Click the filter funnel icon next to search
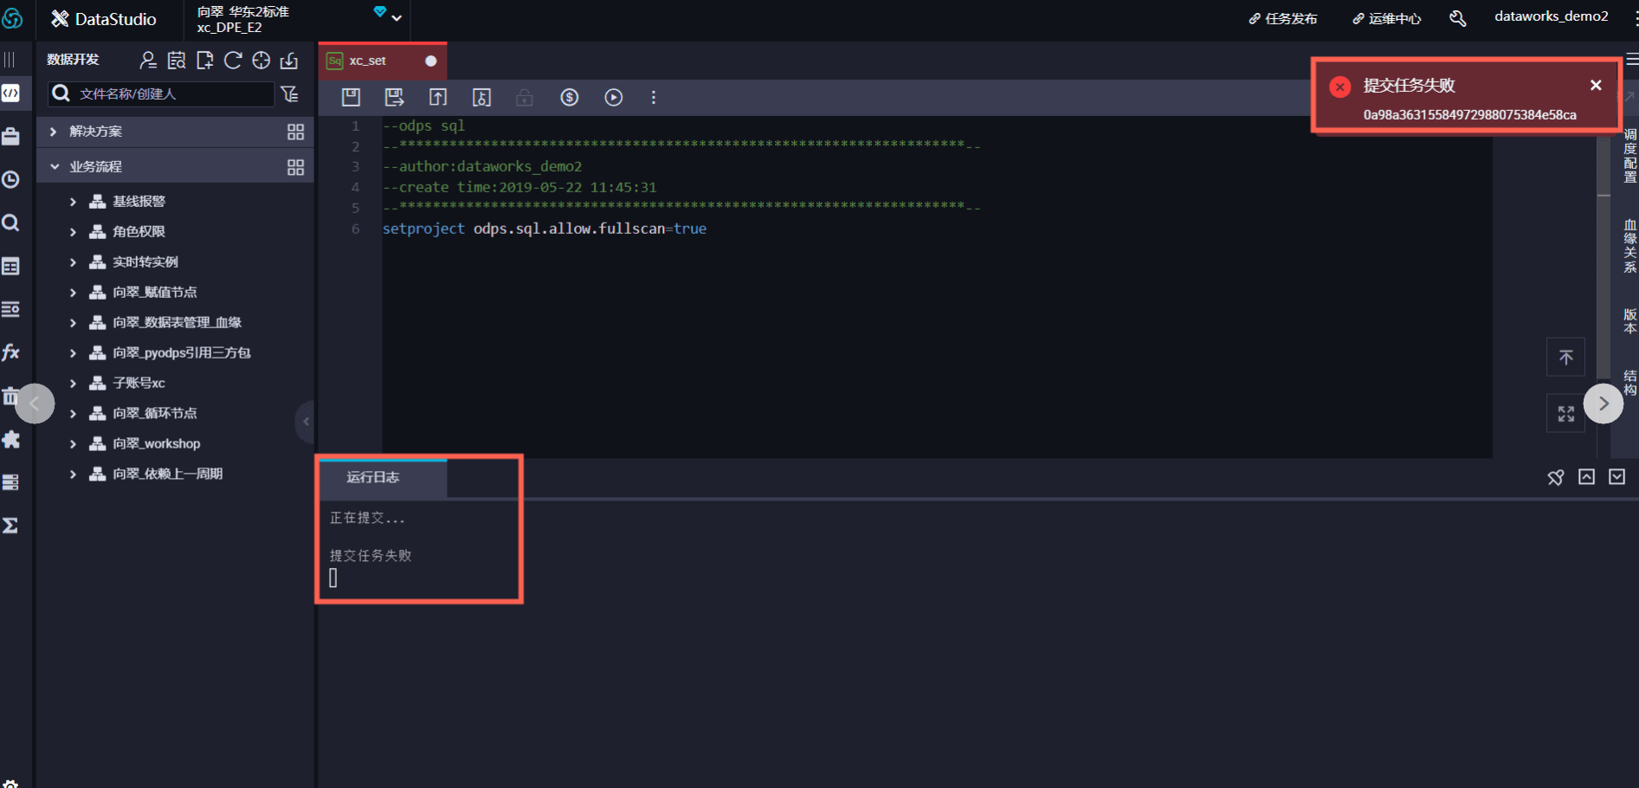The image size is (1639, 788). tap(290, 93)
